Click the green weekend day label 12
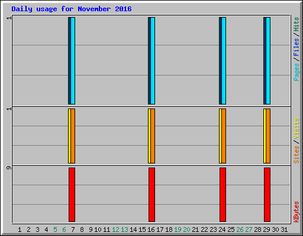The width and height of the screenshot is (303, 236). coord(115,230)
